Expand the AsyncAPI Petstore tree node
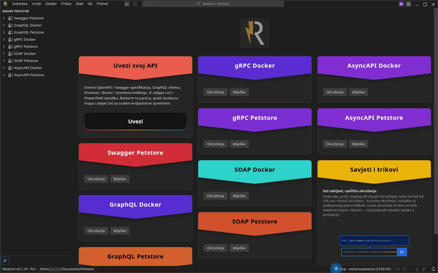Viewport: 438px width, 273px height. [x=4, y=75]
